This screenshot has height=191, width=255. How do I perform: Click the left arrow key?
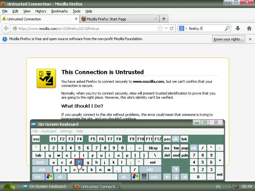point(167,177)
